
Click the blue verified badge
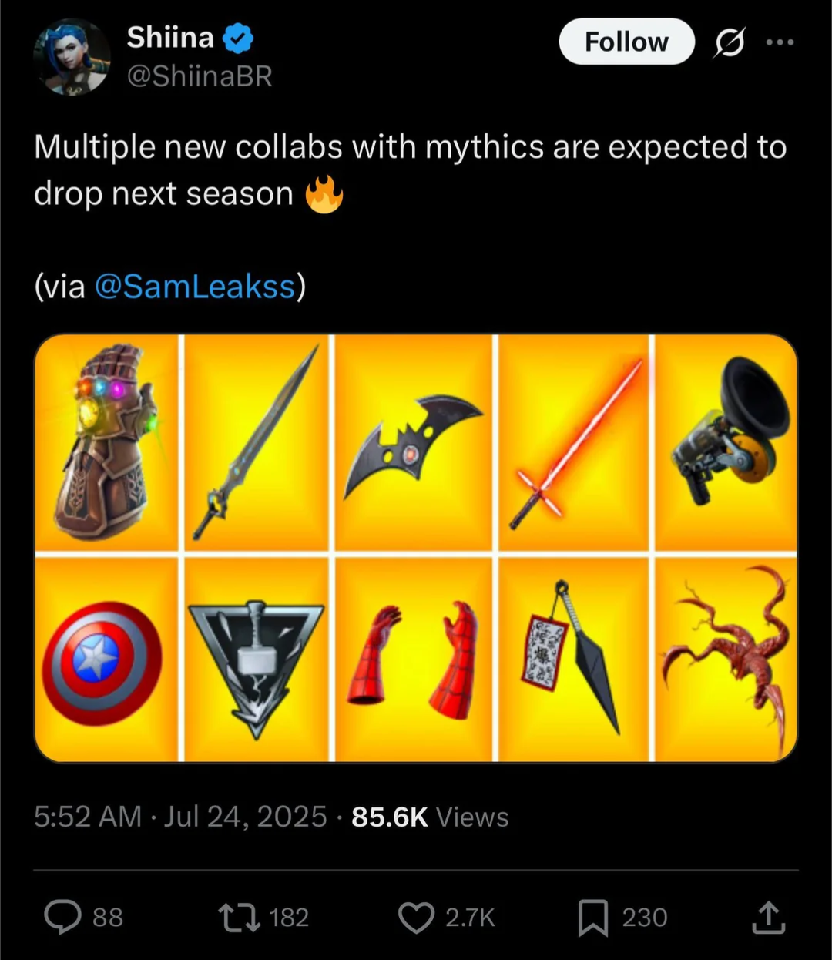point(238,38)
